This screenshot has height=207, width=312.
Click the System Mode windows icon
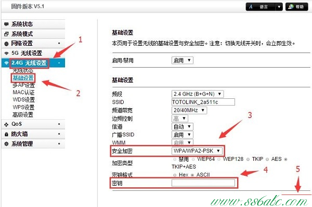pyautogui.click(x=6, y=34)
